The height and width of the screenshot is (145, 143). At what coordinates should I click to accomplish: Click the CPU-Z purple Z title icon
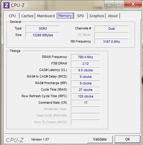tap(6, 5)
